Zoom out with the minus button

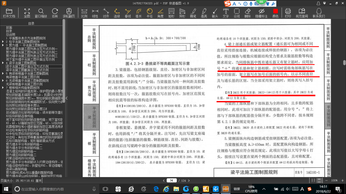coord(326,180)
